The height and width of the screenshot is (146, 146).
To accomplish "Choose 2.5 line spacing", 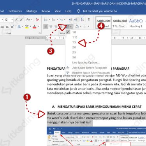I will [x=88, y=53].
